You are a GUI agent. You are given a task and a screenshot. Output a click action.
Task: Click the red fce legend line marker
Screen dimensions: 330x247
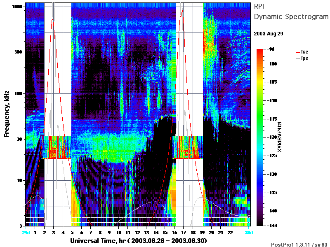pos(297,52)
